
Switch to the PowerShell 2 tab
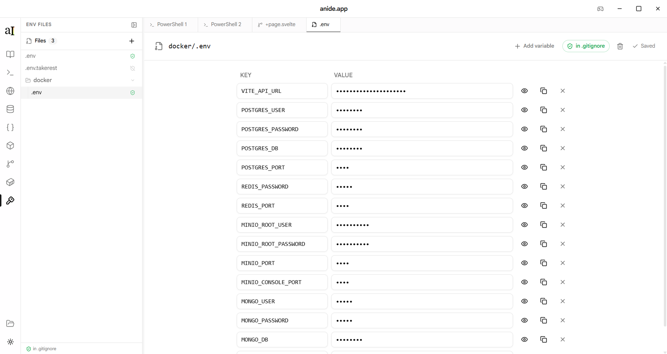coord(225,25)
